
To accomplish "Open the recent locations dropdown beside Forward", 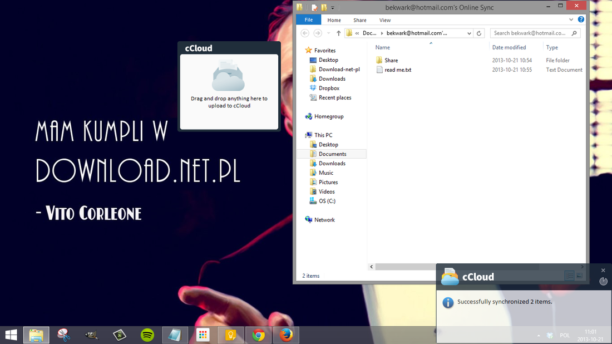I will pos(329,33).
